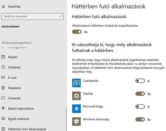Image resolution: width=166 pixels, height=131 pixels.
Task: Click the Kezdőlap home icon
Action: (x=3, y=7)
